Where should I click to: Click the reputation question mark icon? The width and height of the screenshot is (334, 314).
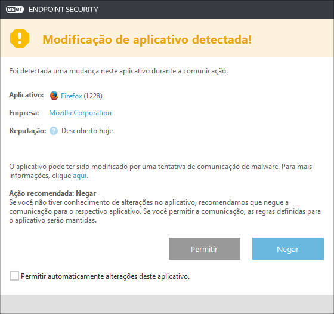tap(54, 131)
